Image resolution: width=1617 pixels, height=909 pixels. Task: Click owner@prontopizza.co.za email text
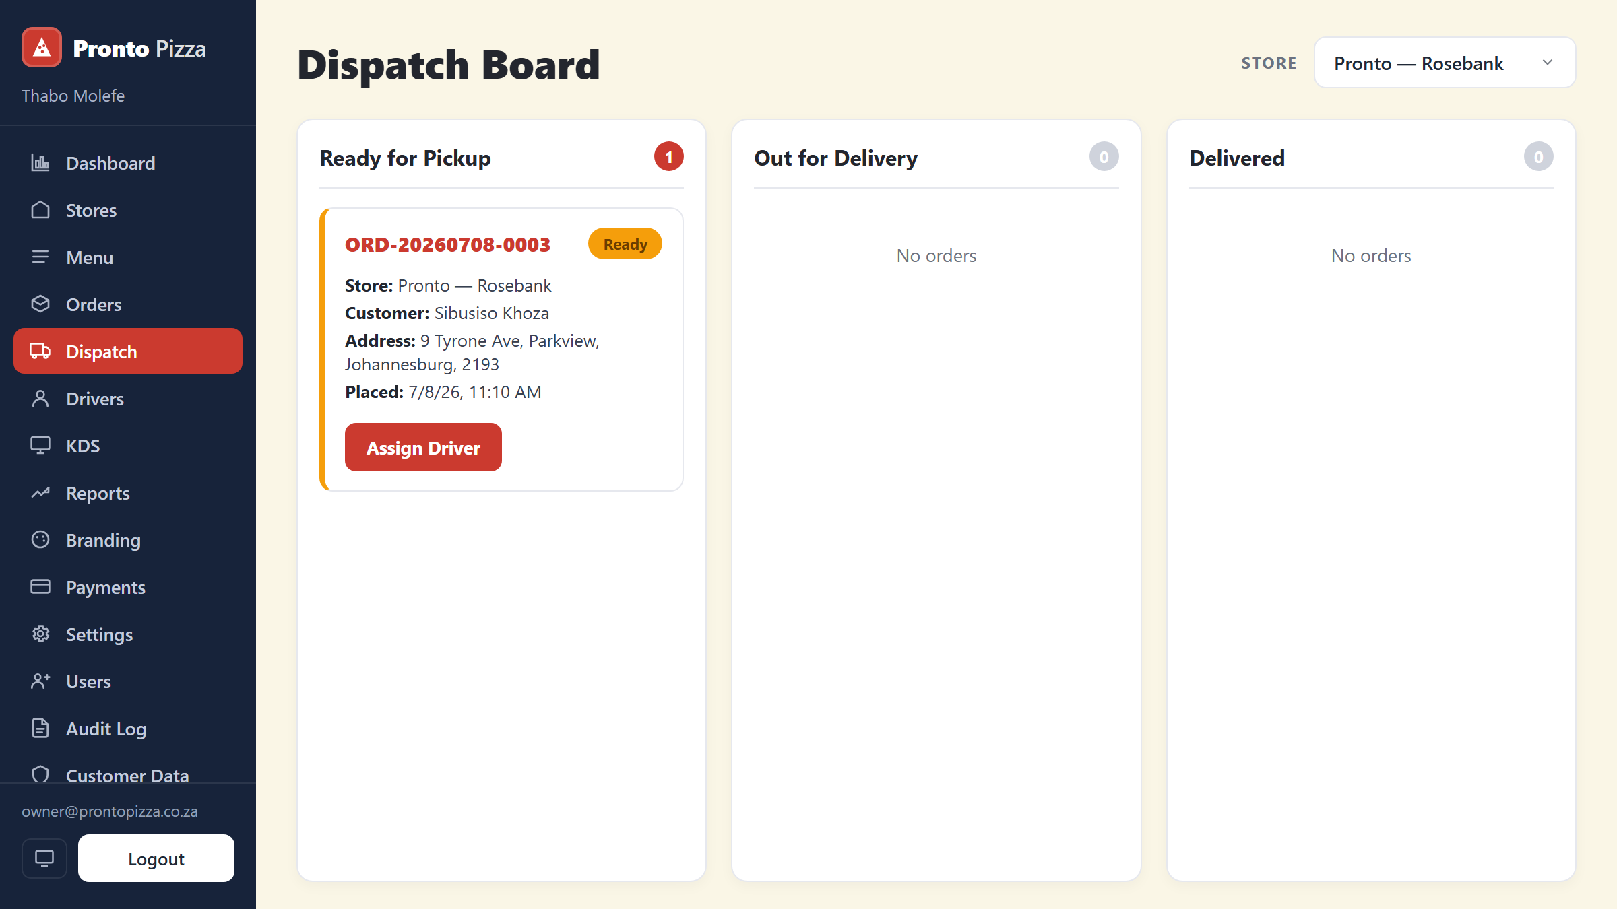(110, 811)
